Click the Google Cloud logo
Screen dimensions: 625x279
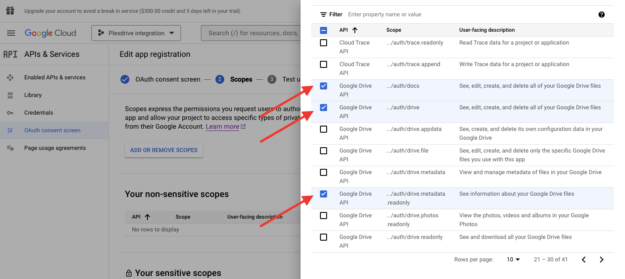(x=50, y=33)
